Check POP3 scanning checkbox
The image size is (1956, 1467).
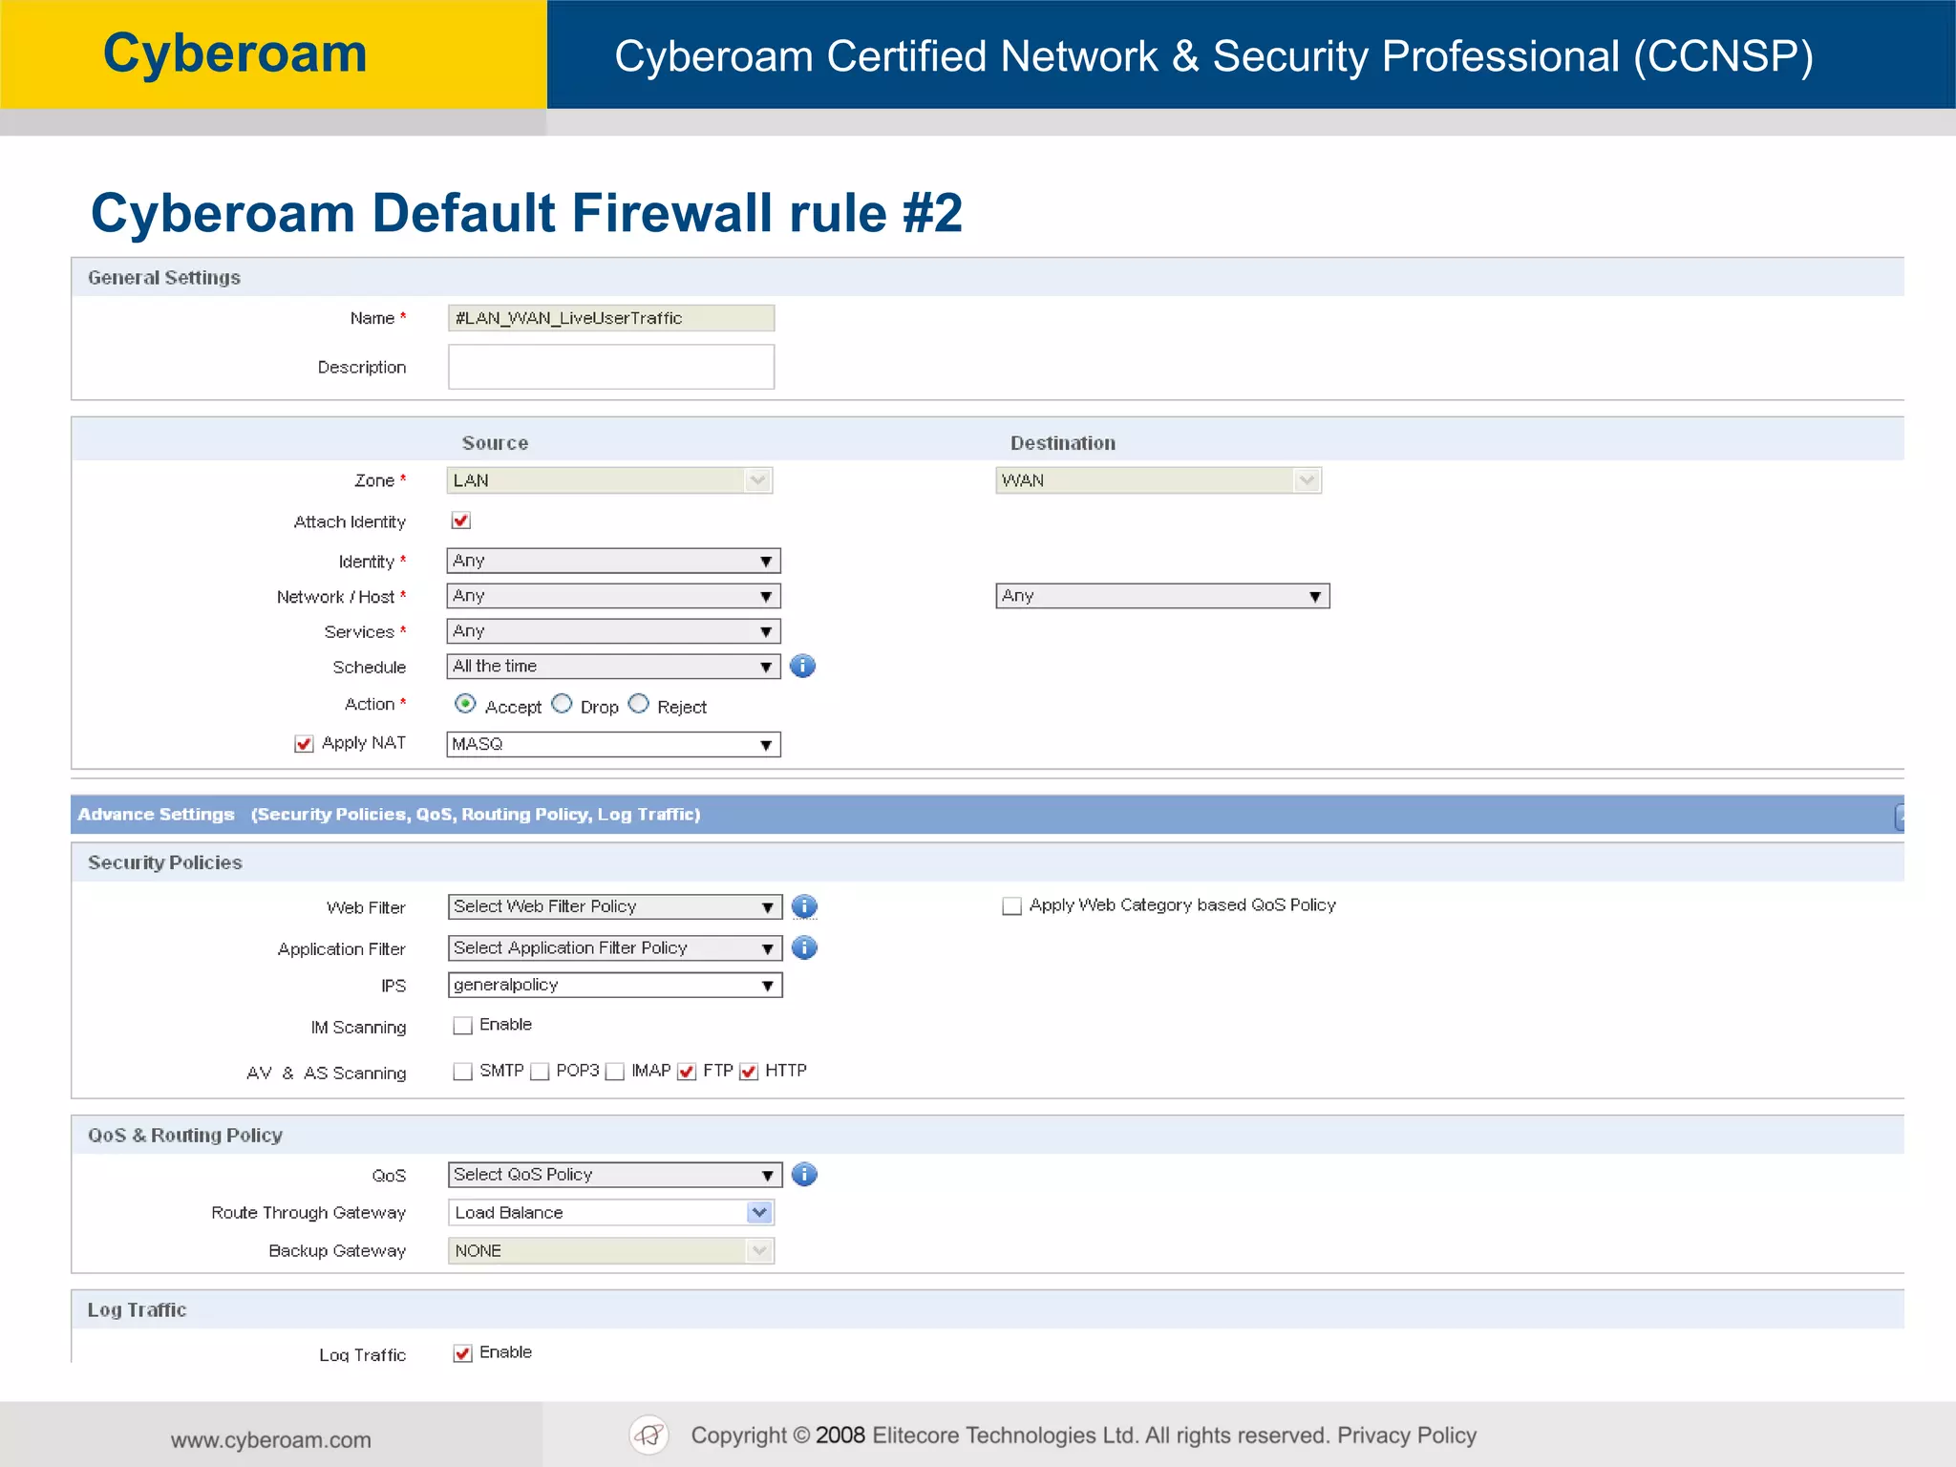tap(540, 1072)
